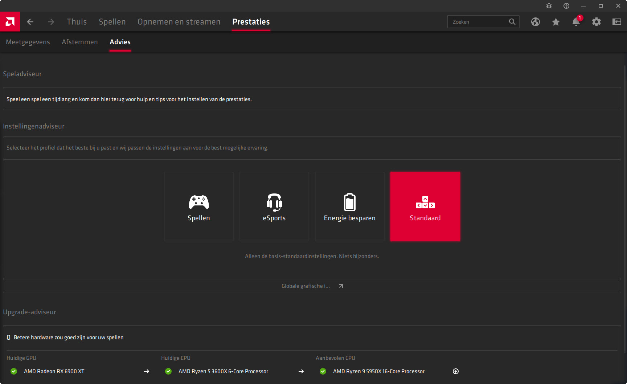This screenshot has height=384, width=627.
Task: Open the bug report tool icon
Action: (549, 6)
